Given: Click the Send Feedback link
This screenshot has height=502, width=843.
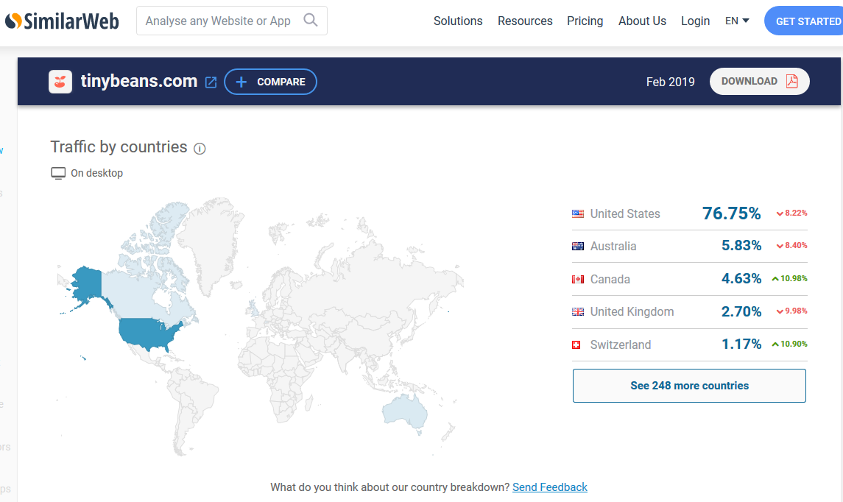Looking at the screenshot, I should [x=549, y=487].
